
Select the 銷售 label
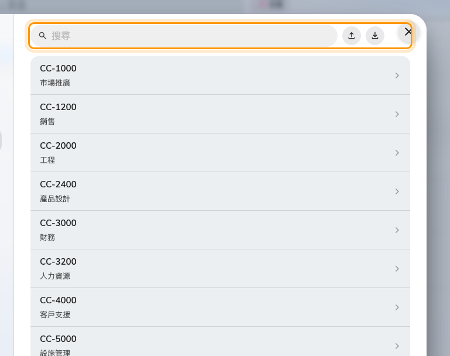(47, 122)
